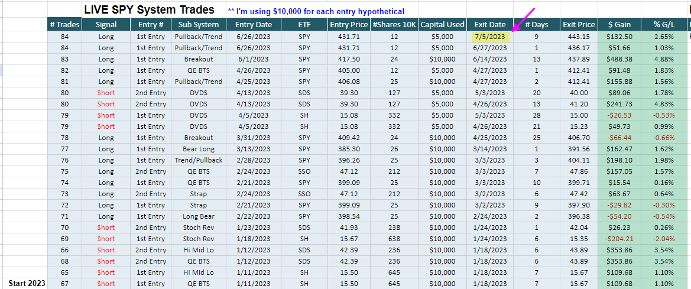691x289 pixels.
Task: Select the 2/22/2023 entry date cell
Action: coord(254,216)
